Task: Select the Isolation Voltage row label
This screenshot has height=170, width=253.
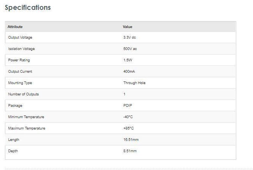Action: tap(21, 49)
